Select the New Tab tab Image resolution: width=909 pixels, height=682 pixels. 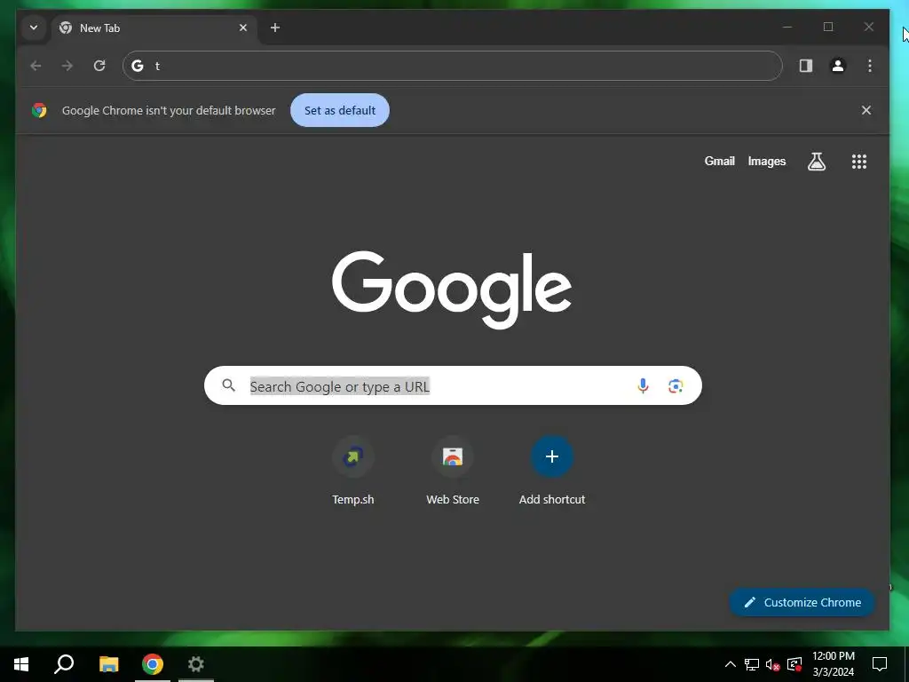click(154, 28)
